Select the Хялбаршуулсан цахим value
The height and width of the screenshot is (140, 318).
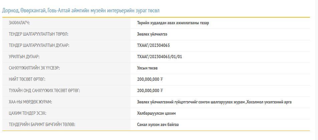(x=156, y=113)
